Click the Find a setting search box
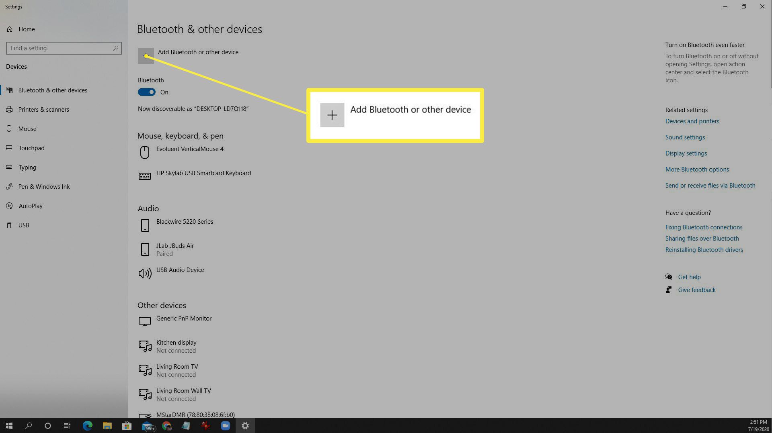The width and height of the screenshot is (772, 433). [60, 48]
